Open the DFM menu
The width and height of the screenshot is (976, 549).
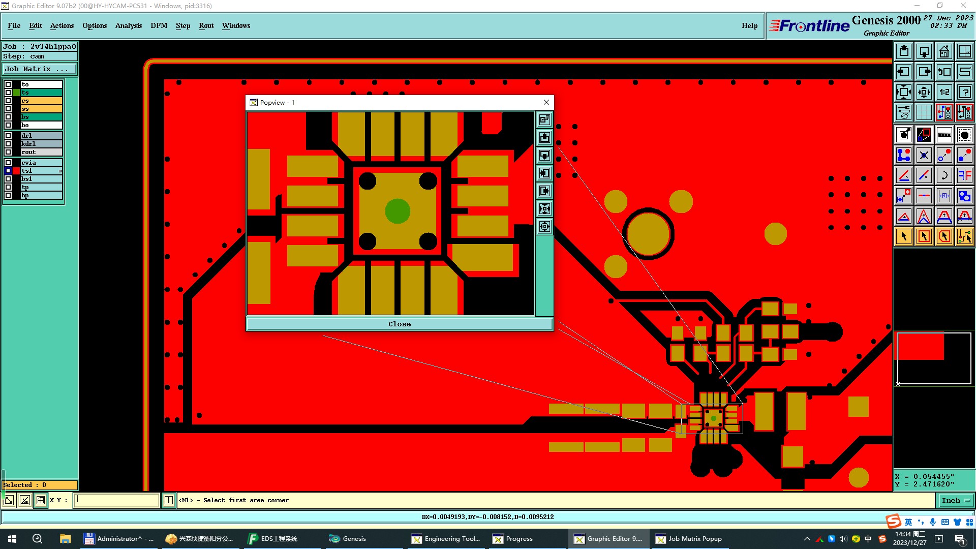[159, 25]
